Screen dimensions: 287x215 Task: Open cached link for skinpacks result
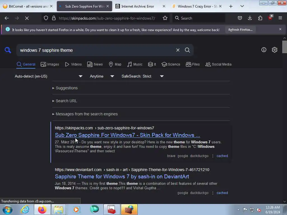pos(222,156)
